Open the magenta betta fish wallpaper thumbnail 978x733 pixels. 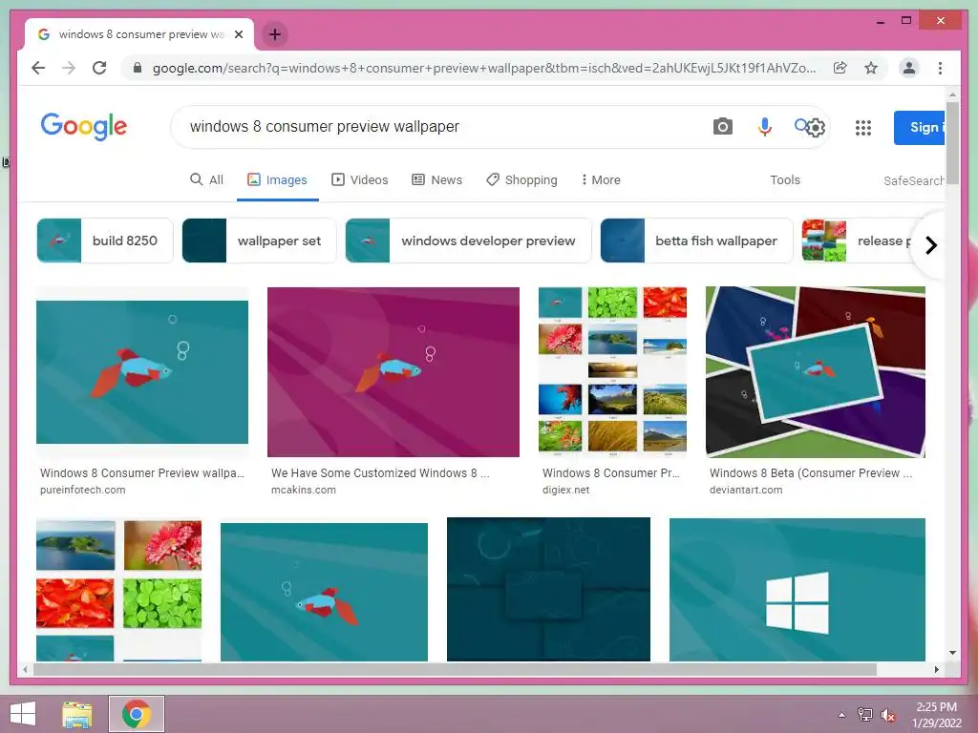click(x=393, y=372)
